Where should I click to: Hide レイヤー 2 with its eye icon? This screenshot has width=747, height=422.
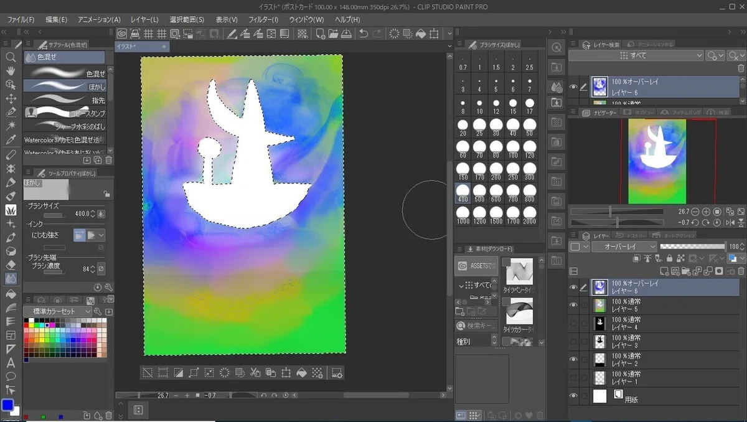pos(573,359)
